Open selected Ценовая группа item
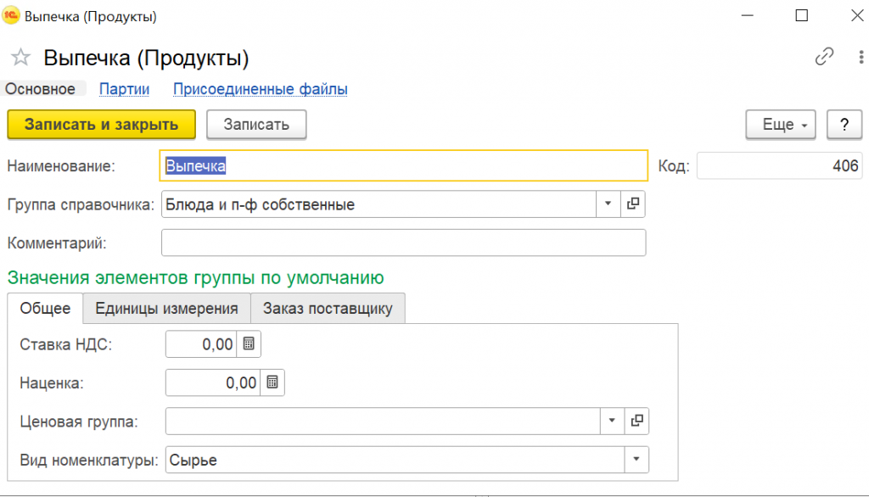869x497 pixels. [637, 421]
